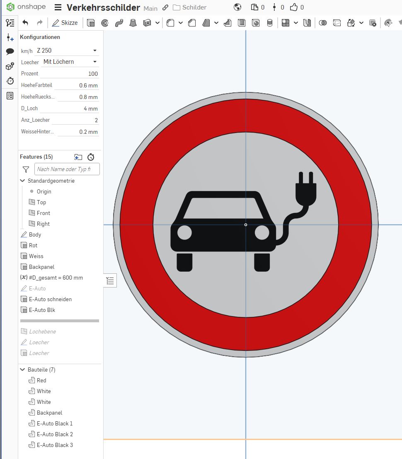402x459 pixels.
Task: Select the Backpanel feature
Action: click(x=42, y=267)
